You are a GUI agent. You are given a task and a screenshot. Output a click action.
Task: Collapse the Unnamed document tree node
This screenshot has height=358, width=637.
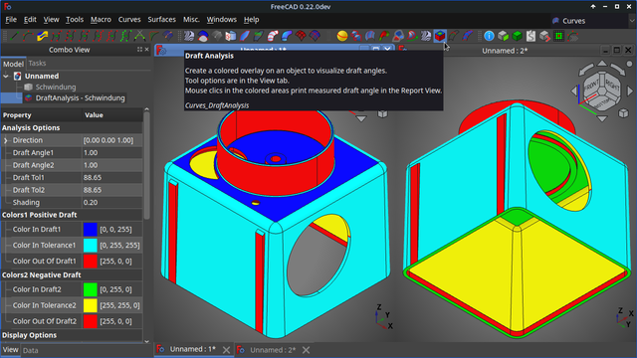(x=6, y=76)
